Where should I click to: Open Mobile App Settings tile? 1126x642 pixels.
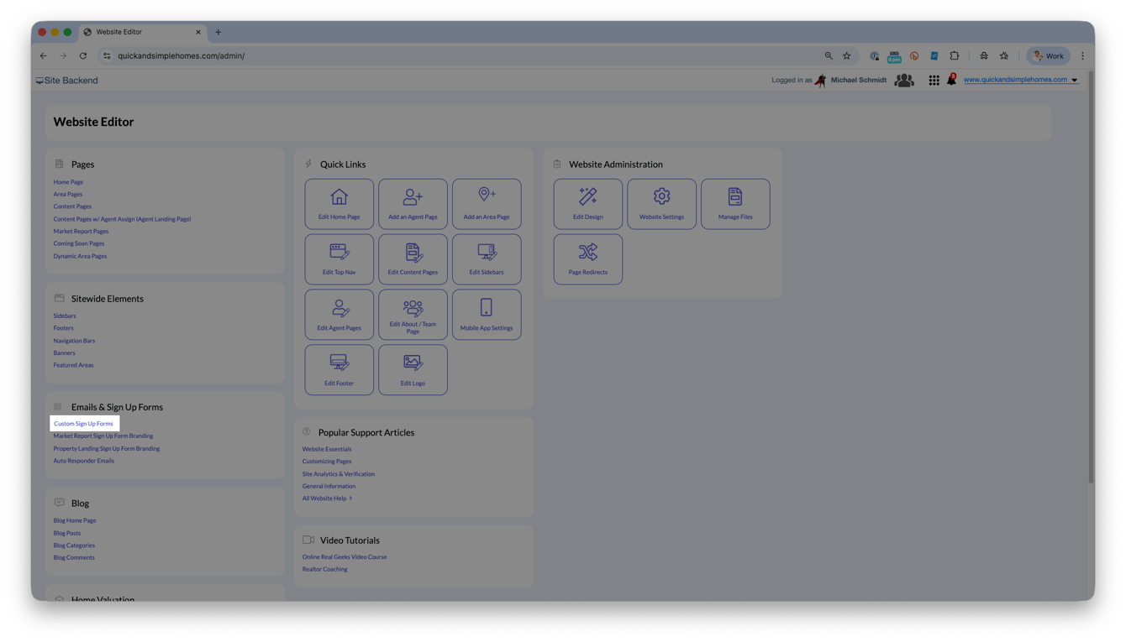pyautogui.click(x=487, y=315)
